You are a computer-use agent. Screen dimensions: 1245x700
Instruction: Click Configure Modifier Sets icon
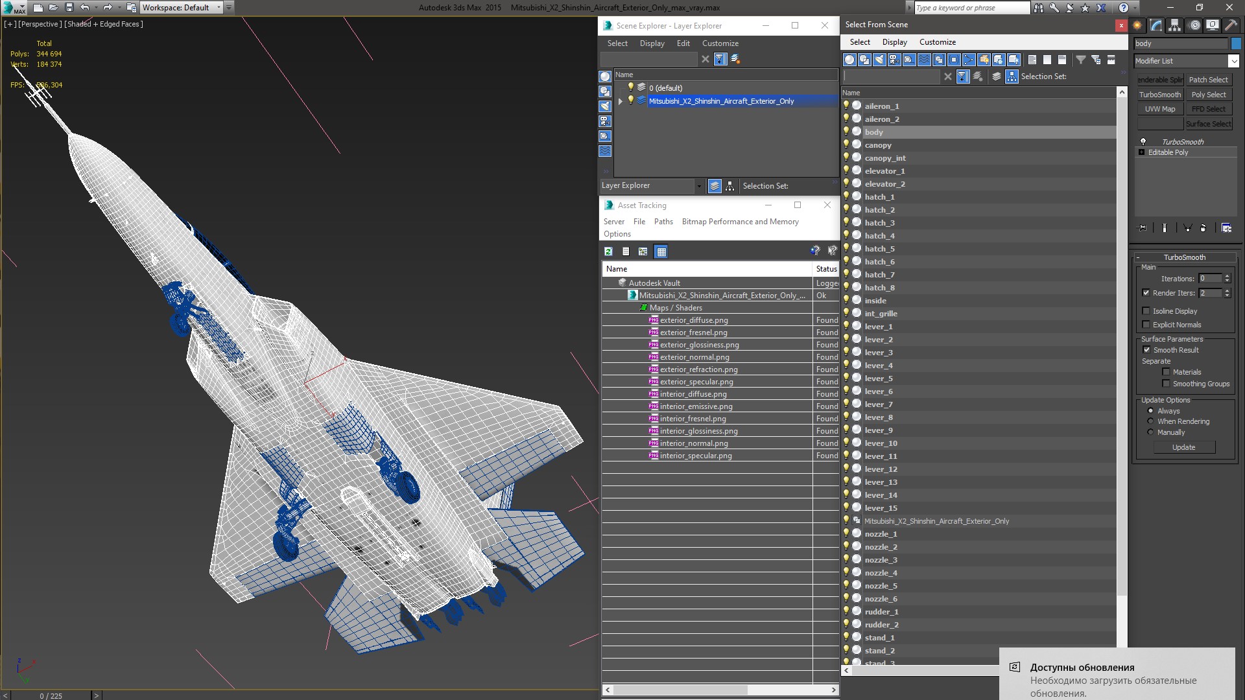tap(1226, 228)
